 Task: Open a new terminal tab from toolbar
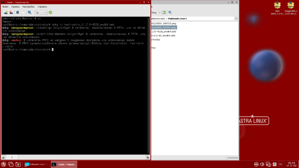tap(6, 13)
